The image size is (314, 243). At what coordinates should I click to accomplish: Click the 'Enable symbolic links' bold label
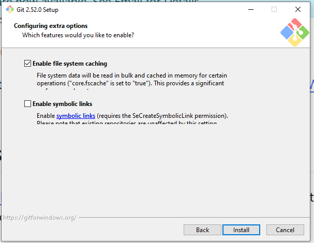[62, 104]
